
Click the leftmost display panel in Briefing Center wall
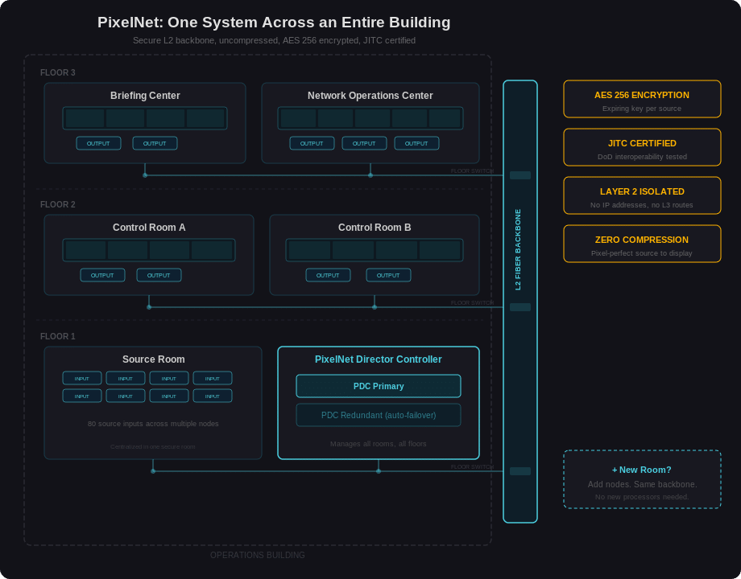point(85,118)
